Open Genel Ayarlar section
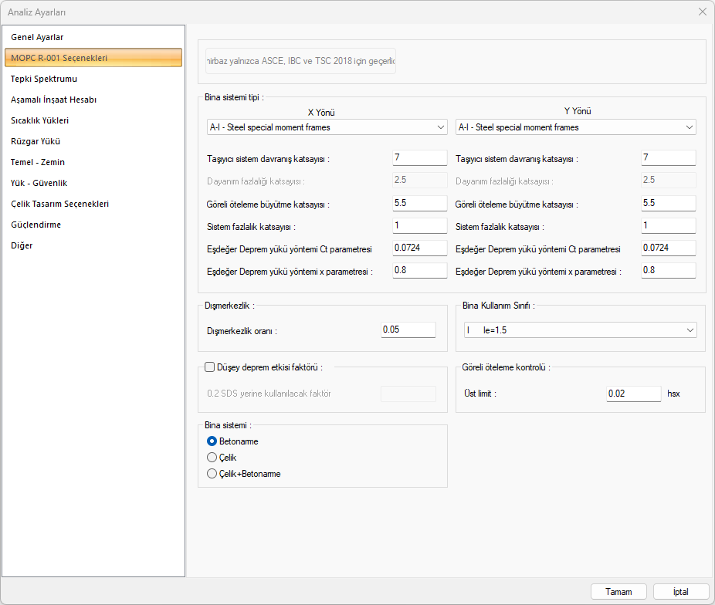This screenshot has height=605, width=715. click(x=37, y=37)
